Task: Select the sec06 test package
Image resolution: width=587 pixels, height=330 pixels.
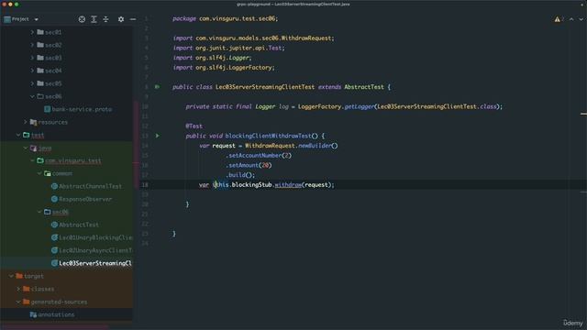Action: click(61, 212)
